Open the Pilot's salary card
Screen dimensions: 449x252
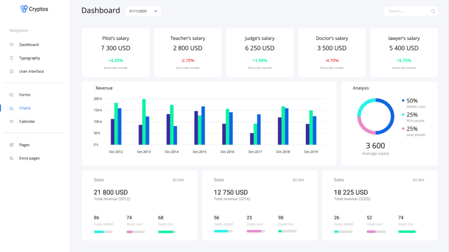(x=116, y=52)
